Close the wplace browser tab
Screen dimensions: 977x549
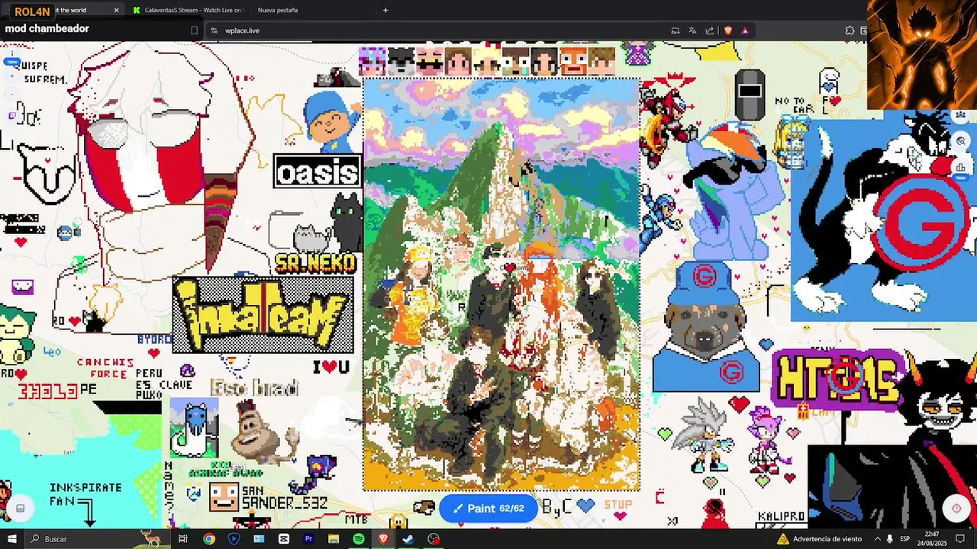coord(116,10)
